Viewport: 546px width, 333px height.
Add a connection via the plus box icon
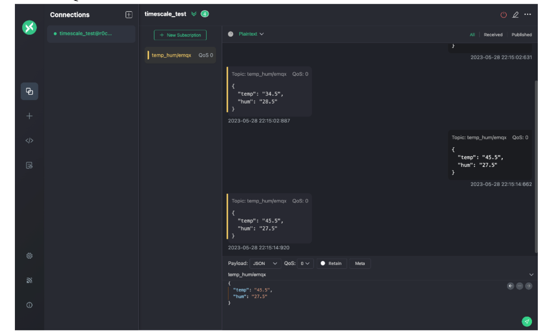coord(129,15)
